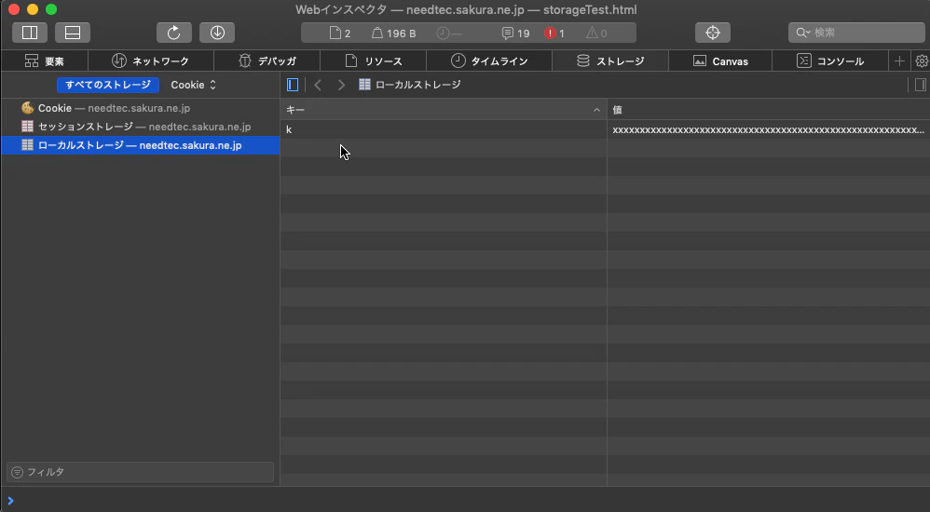Go forward with the right chevron
Screen dimensions: 930x512
(x=341, y=85)
